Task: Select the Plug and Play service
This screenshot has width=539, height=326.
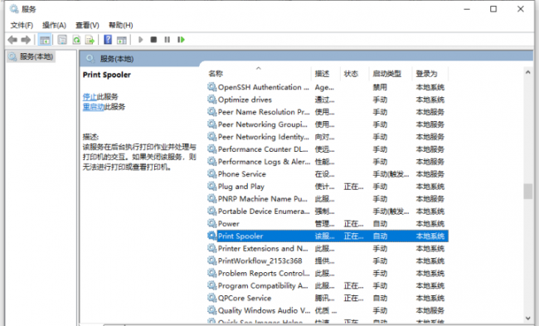Action: (x=328, y=187)
